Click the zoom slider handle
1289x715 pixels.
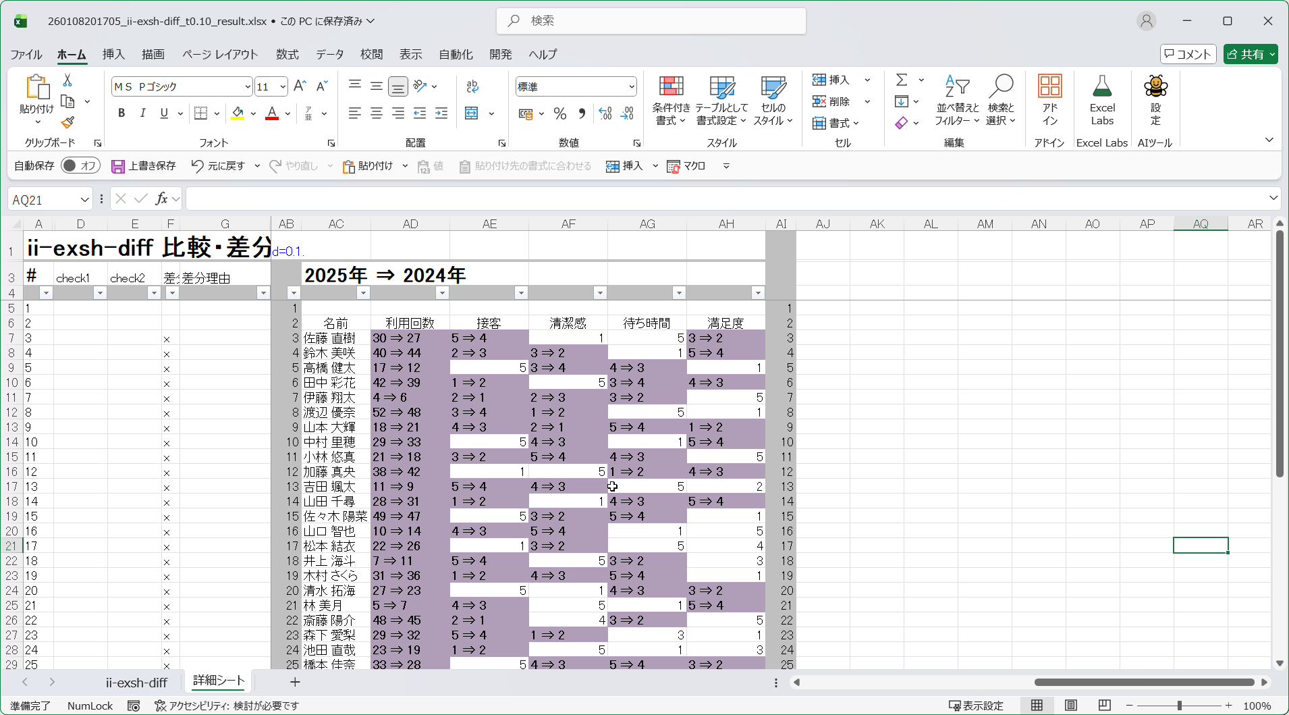point(1180,706)
